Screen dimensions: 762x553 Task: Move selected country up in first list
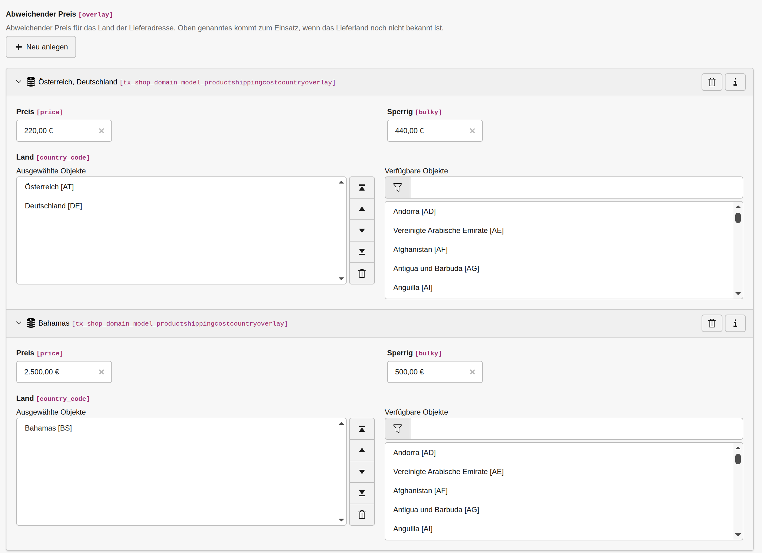coord(361,209)
